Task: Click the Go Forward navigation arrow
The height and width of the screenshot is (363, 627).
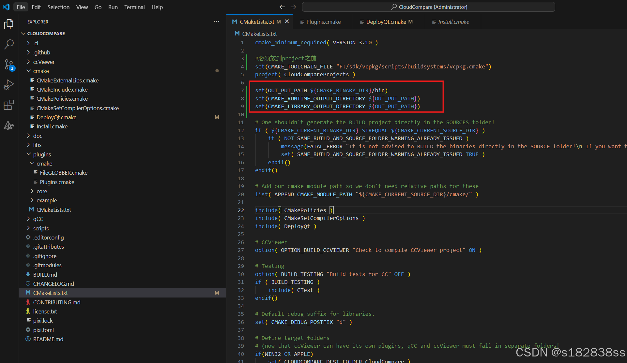Action: click(293, 7)
